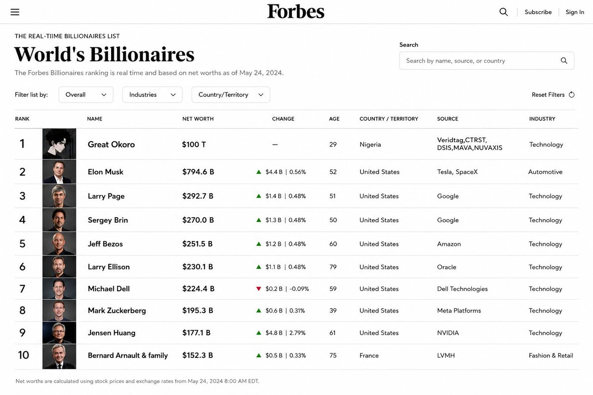Open the hamburger menu icon
The height and width of the screenshot is (395, 593).
coord(15,12)
